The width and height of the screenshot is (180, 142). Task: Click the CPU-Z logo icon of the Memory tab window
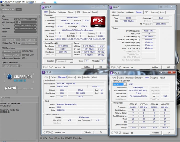click(111, 7)
